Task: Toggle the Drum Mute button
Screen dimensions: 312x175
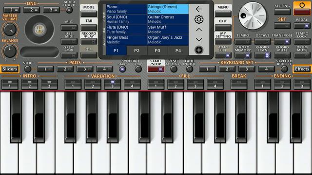Action: point(302,55)
